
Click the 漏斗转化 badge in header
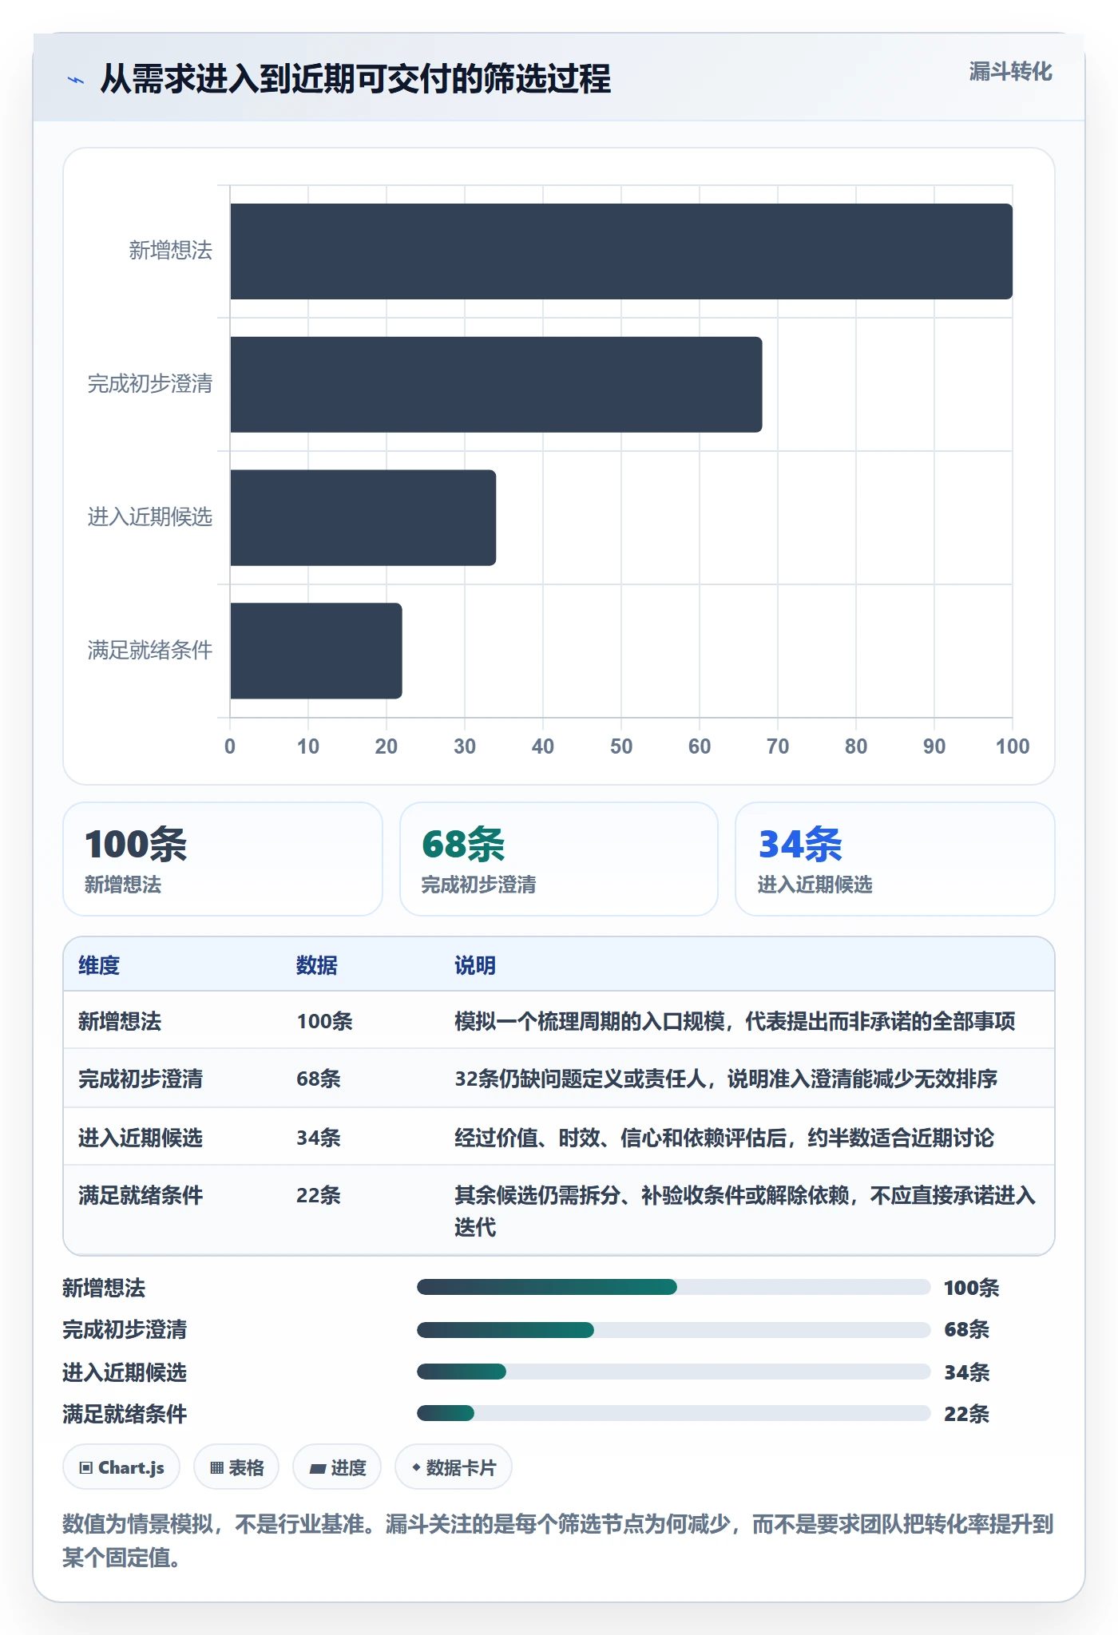(x=1010, y=72)
